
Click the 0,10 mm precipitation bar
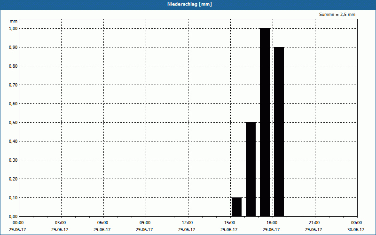[237, 207]
